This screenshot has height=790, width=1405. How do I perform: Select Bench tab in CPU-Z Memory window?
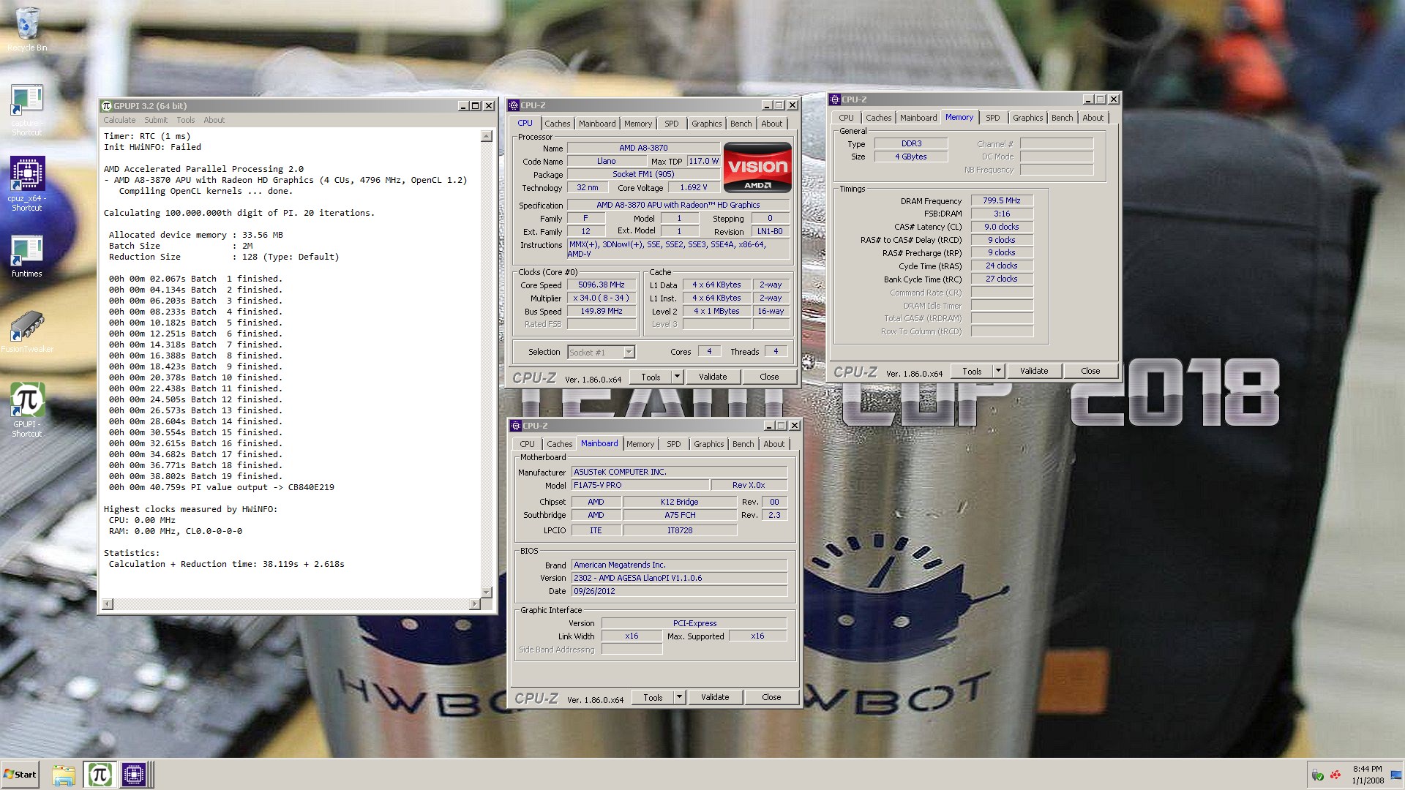(1063, 118)
